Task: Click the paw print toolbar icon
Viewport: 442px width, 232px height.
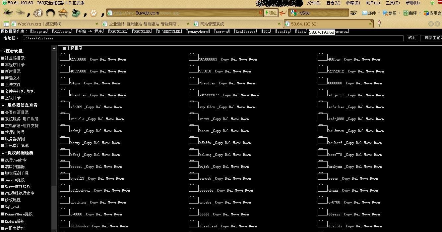Action: pyautogui.click(x=94, y=13)
